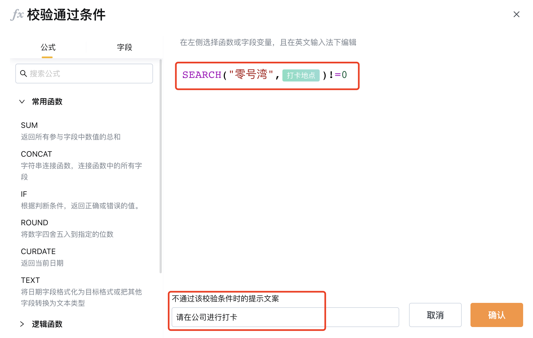The width and height of the screenshot is (533, 338).
Task: Insert the SUM function
Action: tap(82, 131)
